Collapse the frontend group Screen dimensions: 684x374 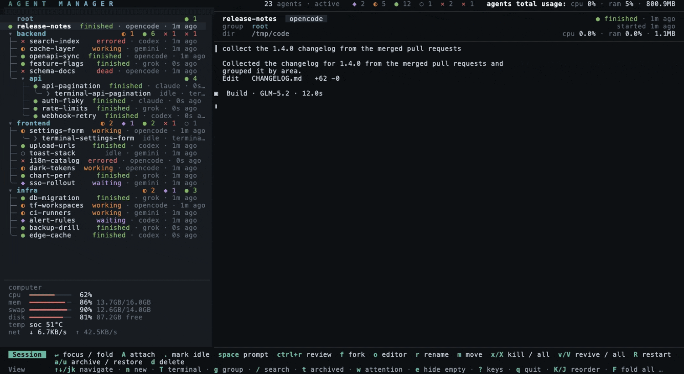tap(10, 124)
